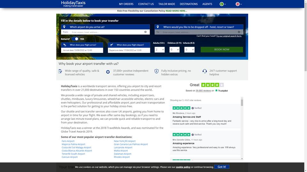307x172 pixels.
Task: Open the TAILOR MADE menu item
Action: coord(167,4)
